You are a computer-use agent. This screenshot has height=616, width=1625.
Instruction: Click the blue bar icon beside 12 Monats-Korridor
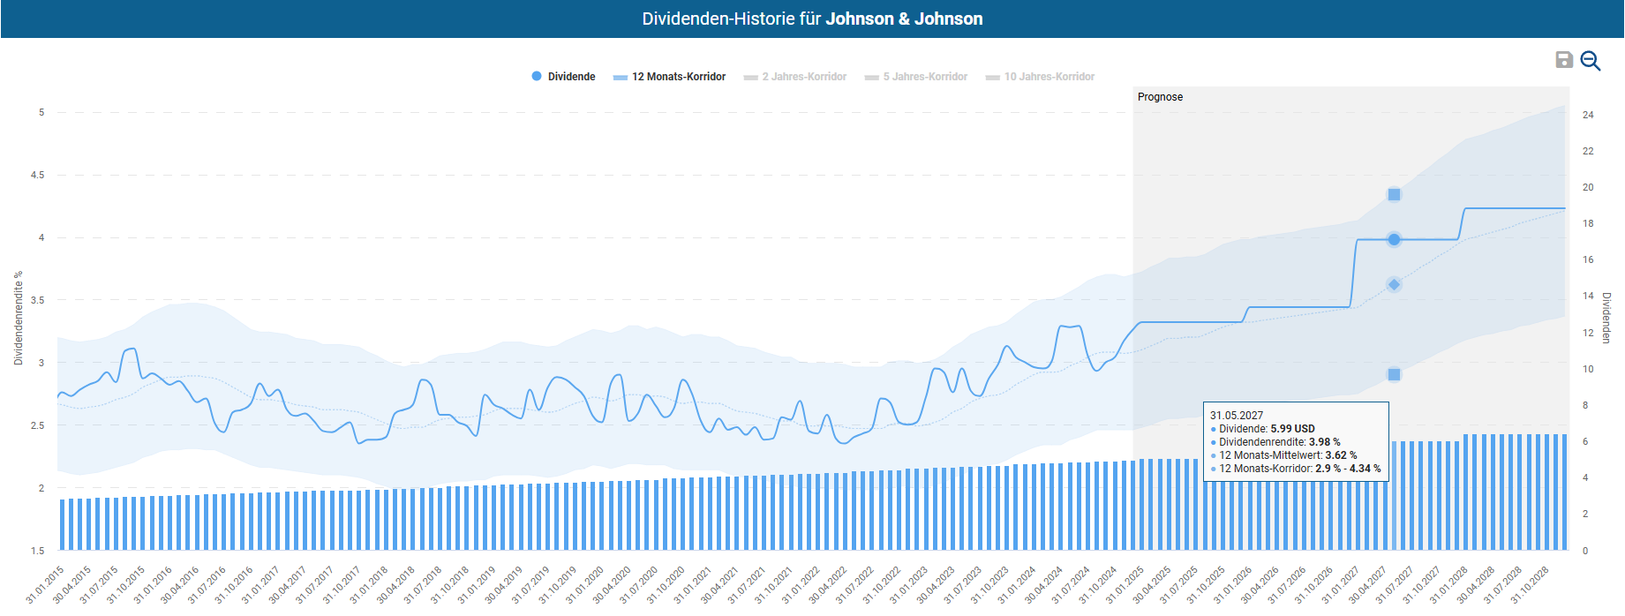(x=621, y=78)
